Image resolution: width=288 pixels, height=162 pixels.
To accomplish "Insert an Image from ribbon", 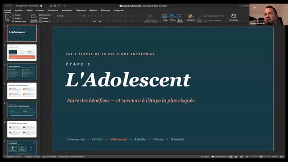I will click(165, 16).
